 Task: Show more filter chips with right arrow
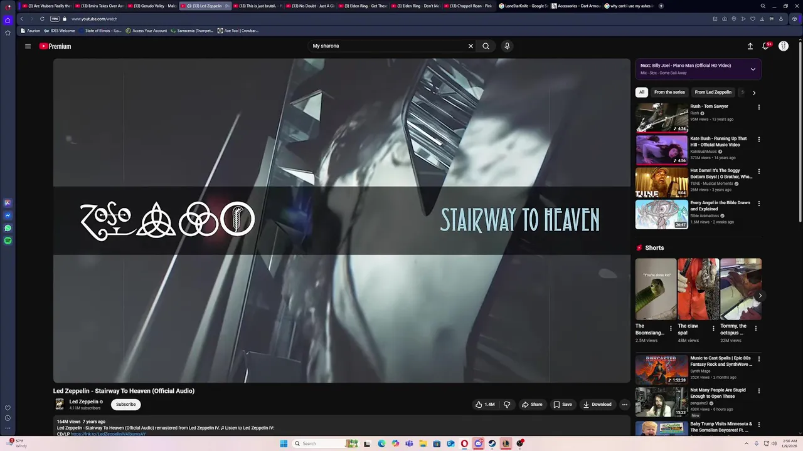tap(753, 92)
